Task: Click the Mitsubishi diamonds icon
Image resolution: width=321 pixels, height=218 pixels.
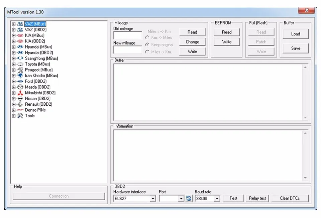Action: point(20,93)
